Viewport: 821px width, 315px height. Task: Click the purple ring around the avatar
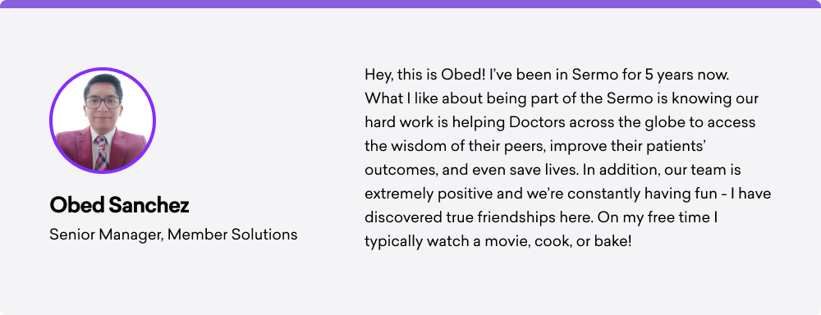tap(103, 69)
